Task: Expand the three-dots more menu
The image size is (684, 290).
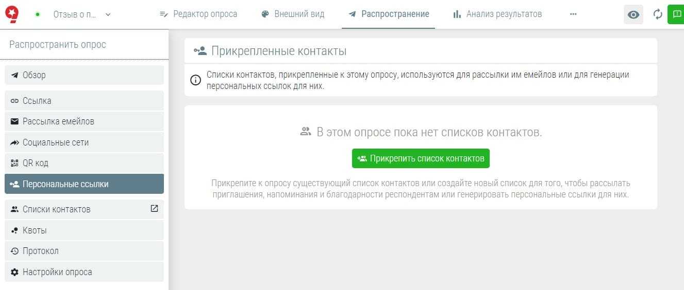Action: [x=573, y=14]
